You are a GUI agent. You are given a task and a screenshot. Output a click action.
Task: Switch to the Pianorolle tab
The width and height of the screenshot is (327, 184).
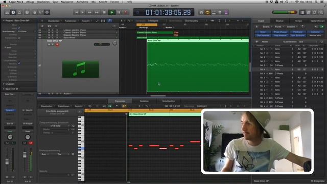[120, 101]
